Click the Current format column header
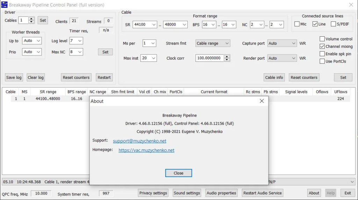 214,92
